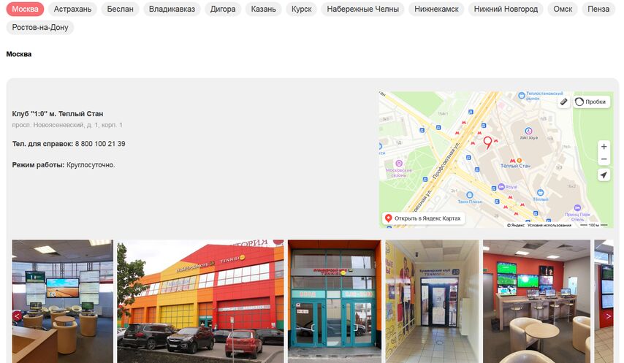Switch to the Казань city tab

click(264, 9)
